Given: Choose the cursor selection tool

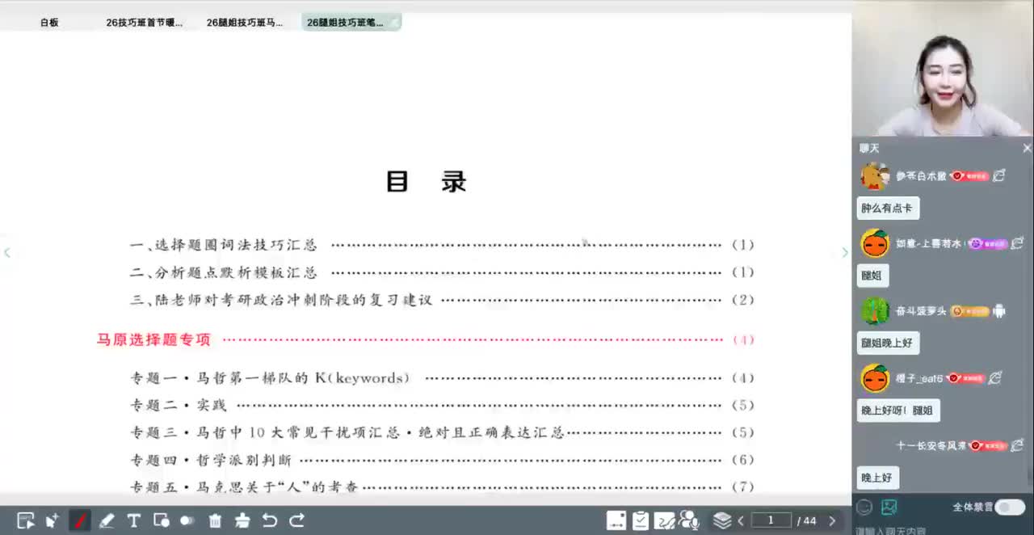Looking at the screenshot, I should point(53,520).
